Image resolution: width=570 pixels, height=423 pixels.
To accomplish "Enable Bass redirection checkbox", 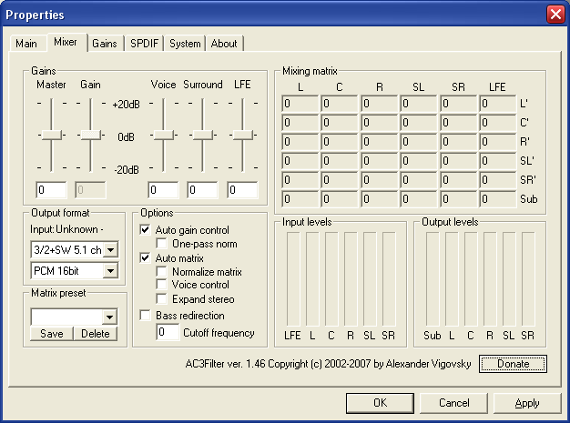I will tap(146, 315).
